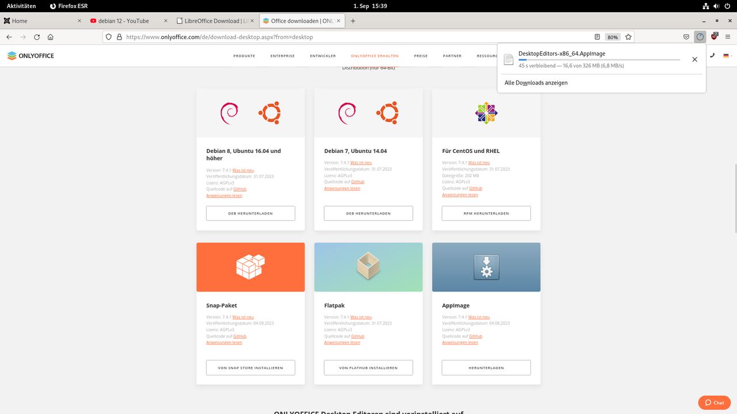Screen dimensions: 737x414
Task: Click Ubuntu logo in Debian 7 card
Action: tap(388, 113)
